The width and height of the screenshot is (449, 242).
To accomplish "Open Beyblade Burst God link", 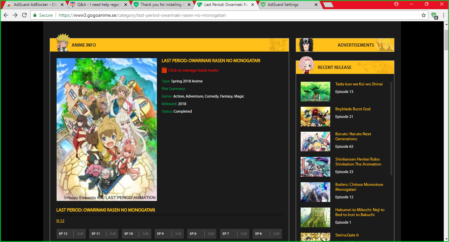I will (353, 109).
